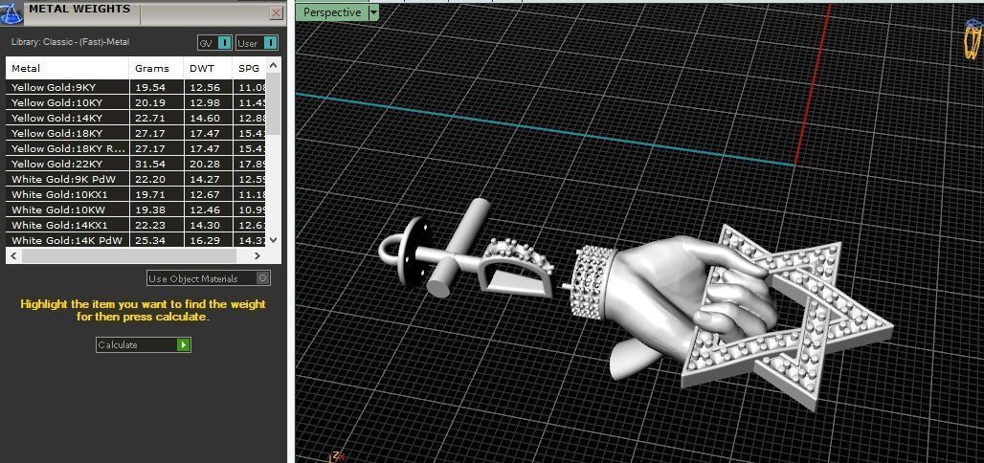Click the 19.54 grams cell
984x463 pixels.
click(x=157, y=87)
